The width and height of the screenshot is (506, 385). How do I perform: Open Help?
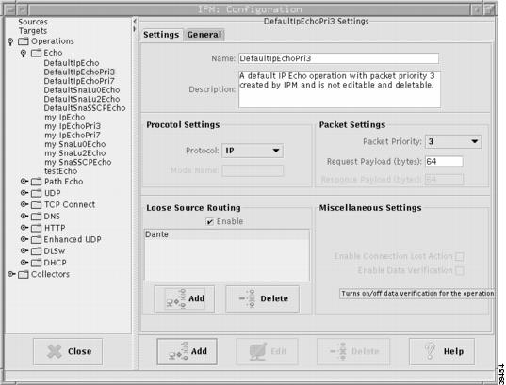[x=442, y=351]
